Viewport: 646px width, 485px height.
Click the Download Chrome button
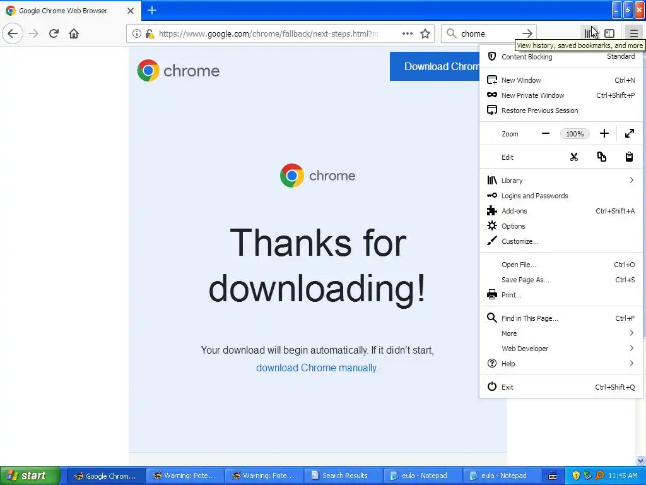click(435, 66)
